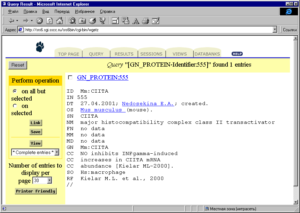This screenshot has width=300, height=213.
Task: Click the page icon in address bar
Action: 21,29
